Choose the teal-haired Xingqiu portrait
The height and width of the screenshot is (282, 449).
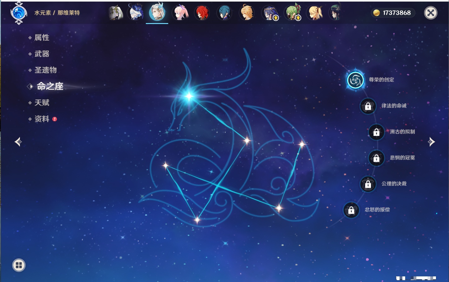(224, 13)
